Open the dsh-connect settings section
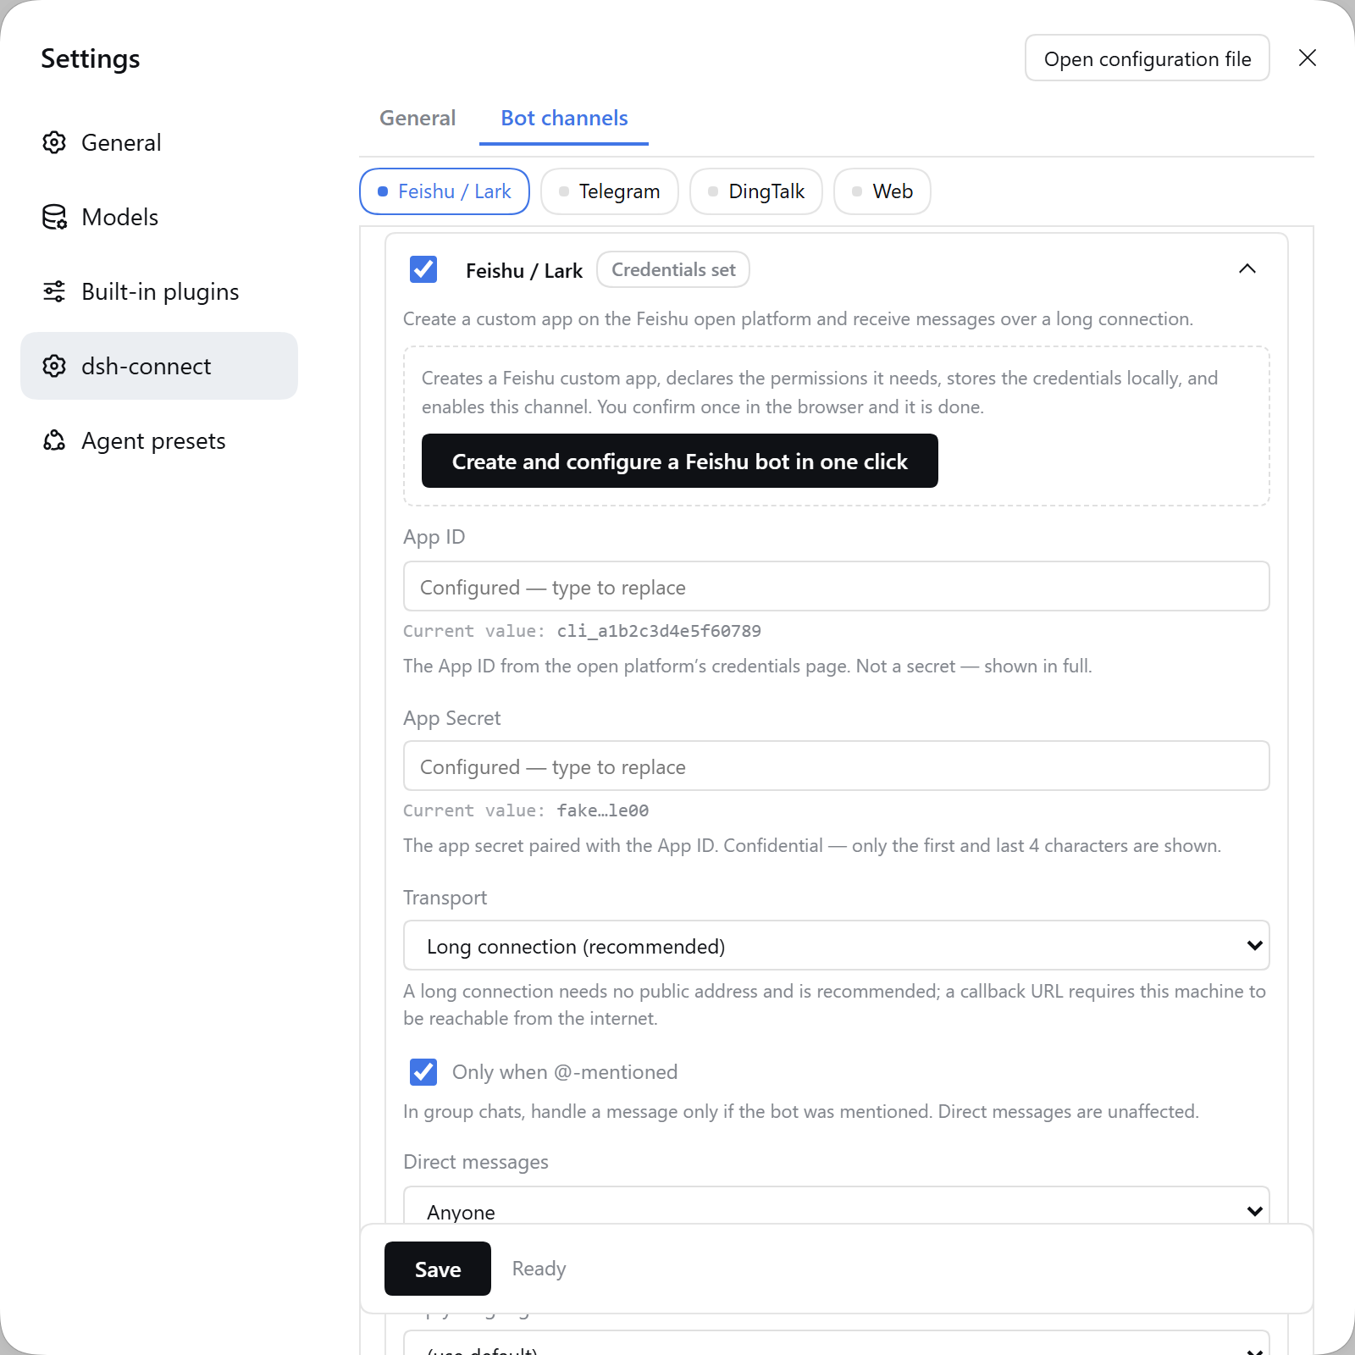Screen dimensions: 1355x1355 tap(159, 366)
